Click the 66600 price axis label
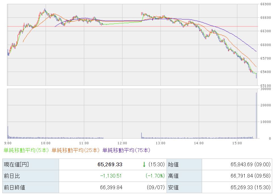Viewport: 275px width, 196px height. coord(266,18)
